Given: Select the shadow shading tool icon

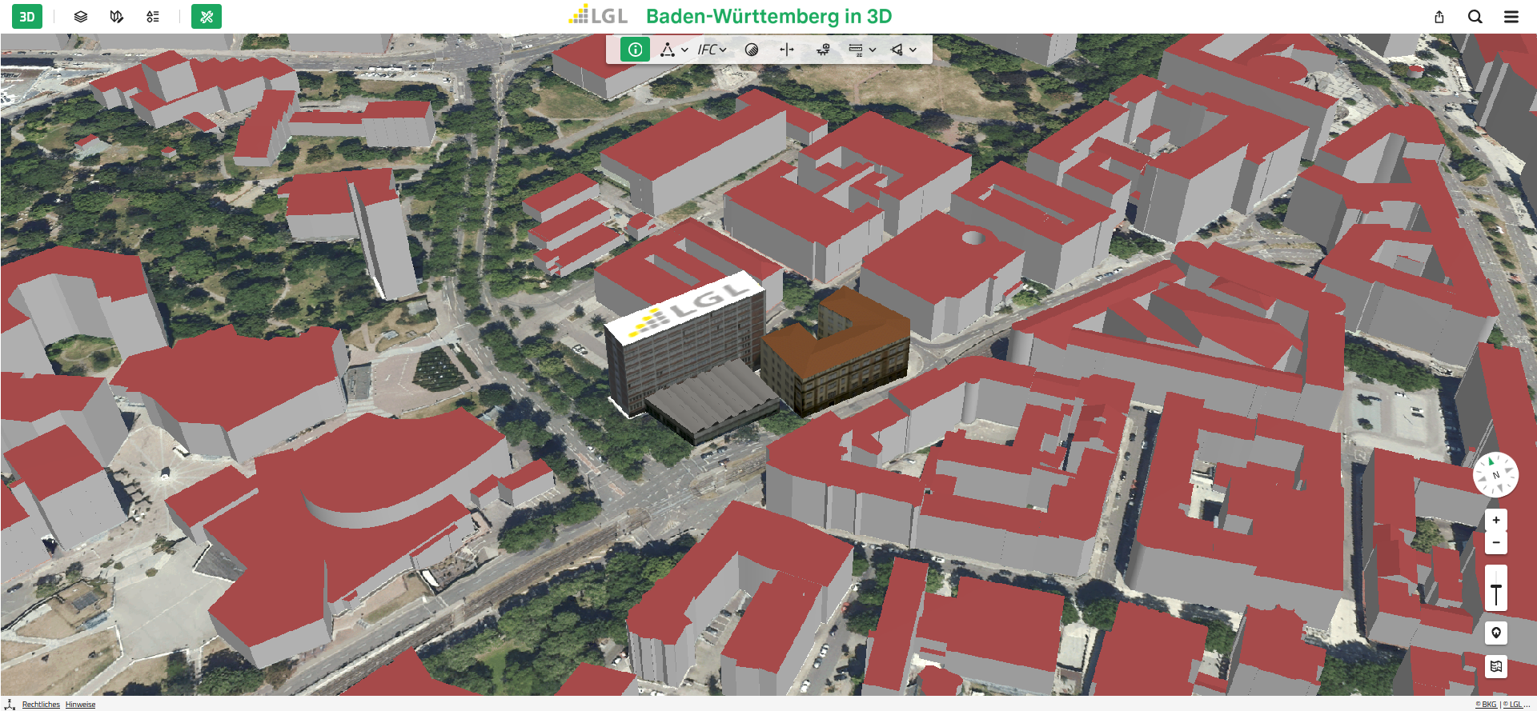Looking at the screenshot, I should [752, 50].
